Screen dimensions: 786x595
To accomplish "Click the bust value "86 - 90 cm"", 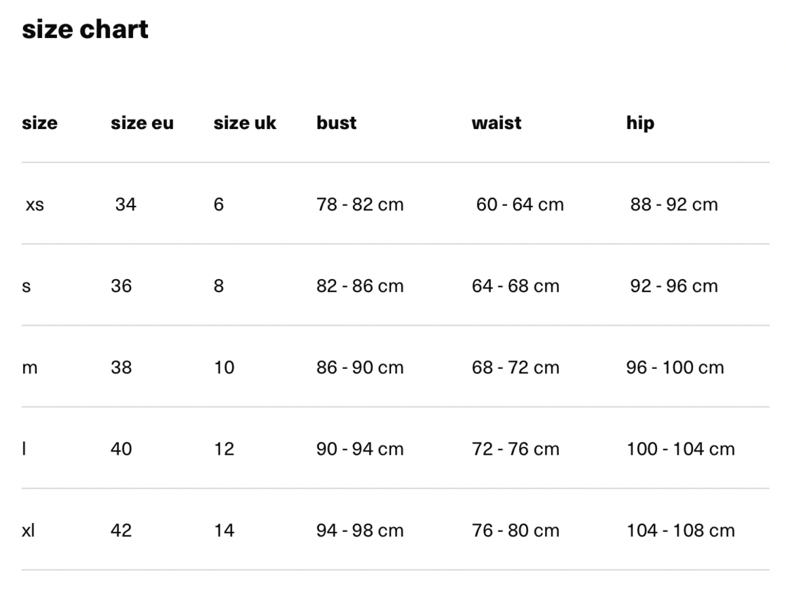I will [360, 368].
